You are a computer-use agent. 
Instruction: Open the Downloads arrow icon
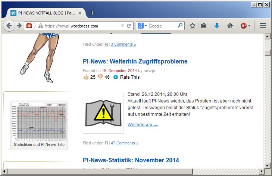(x=217, y=26)
